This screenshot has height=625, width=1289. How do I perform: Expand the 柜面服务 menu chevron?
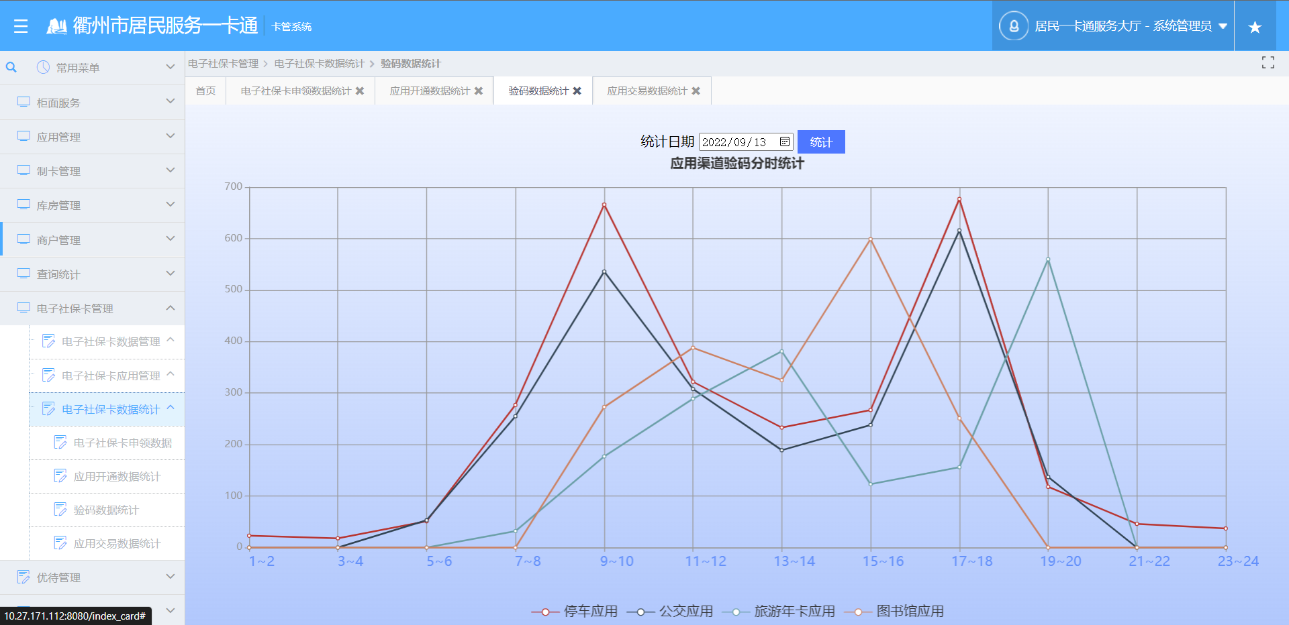[x=171, y=101]
